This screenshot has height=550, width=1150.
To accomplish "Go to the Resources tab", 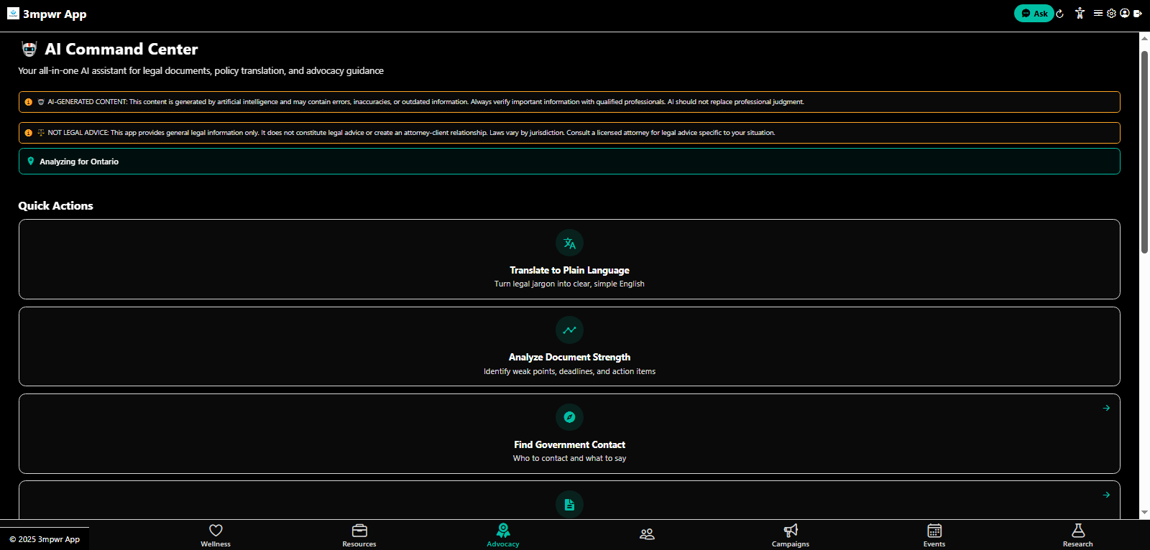I will coord(359,535).
